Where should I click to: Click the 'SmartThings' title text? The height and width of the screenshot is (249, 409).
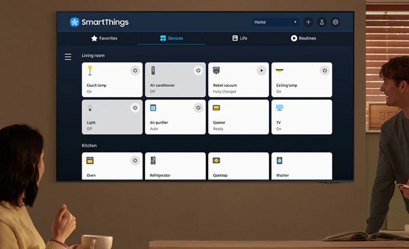pyautogui.click(x=105, y=22)
